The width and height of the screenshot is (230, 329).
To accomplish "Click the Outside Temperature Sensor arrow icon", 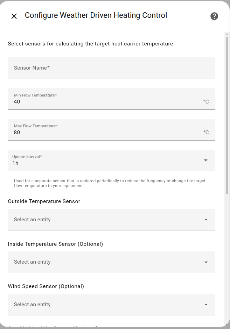I will tap(206, 220).
